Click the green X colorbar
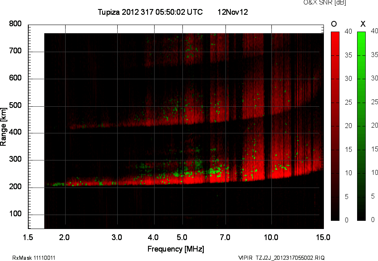This screenshot has height=261, width=378. click(361, 126)
